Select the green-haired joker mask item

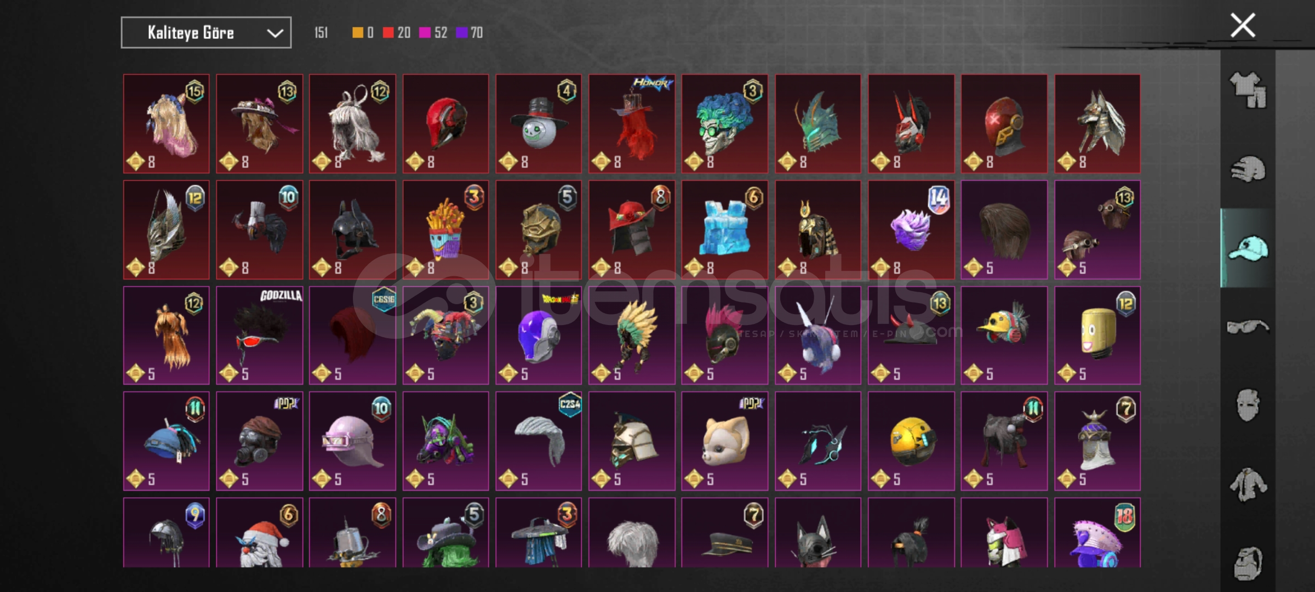click(x=724, y=124)
